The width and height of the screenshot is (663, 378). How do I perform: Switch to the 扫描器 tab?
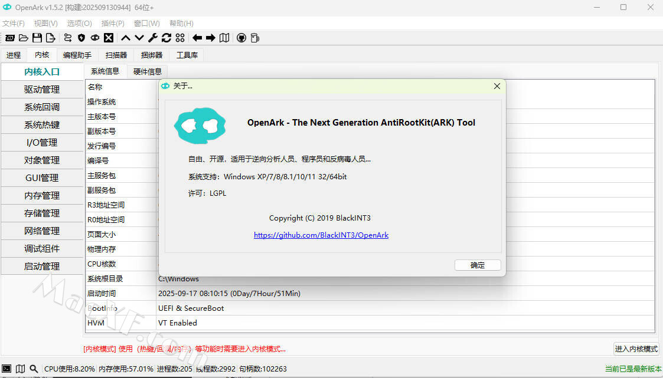(116, 55)
